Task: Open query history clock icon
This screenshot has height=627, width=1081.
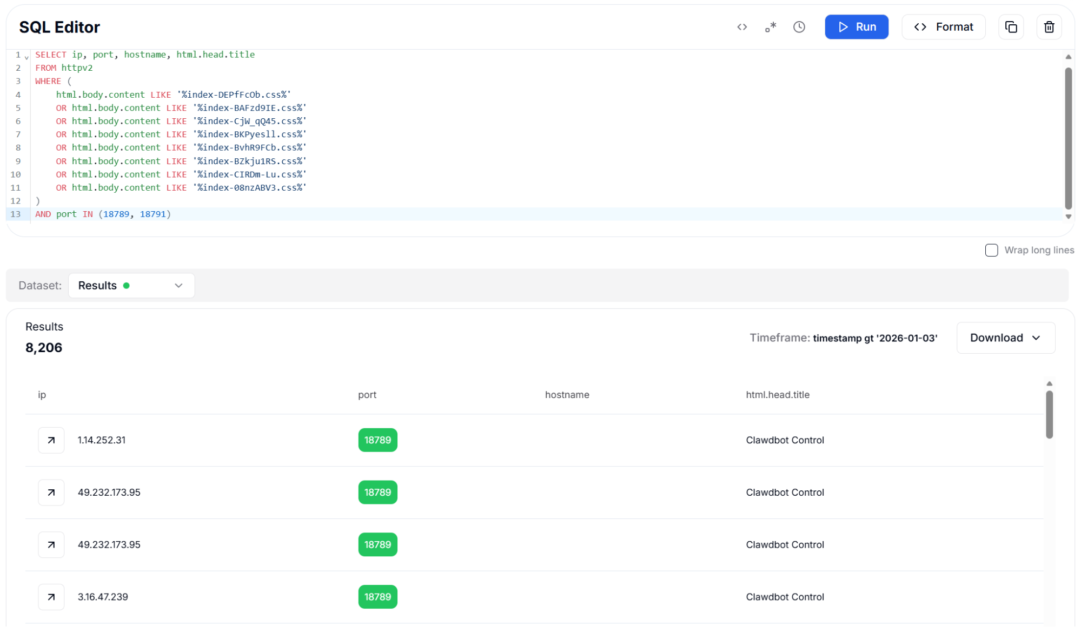Action: pos(799,27)
